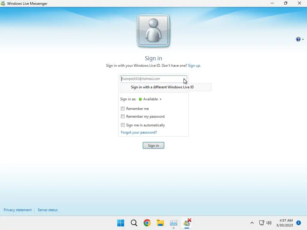Click the volume speaker tray icon
This screenshot has width=307, height=230.
coord(269,223)
